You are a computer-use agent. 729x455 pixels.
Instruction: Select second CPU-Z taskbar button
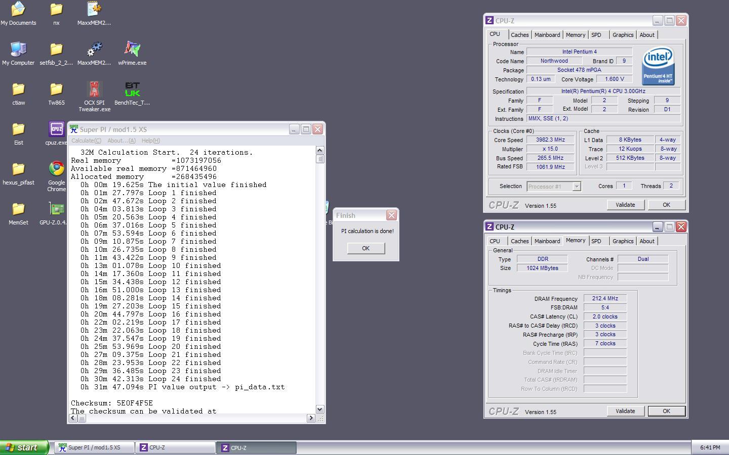click(257, 447)
